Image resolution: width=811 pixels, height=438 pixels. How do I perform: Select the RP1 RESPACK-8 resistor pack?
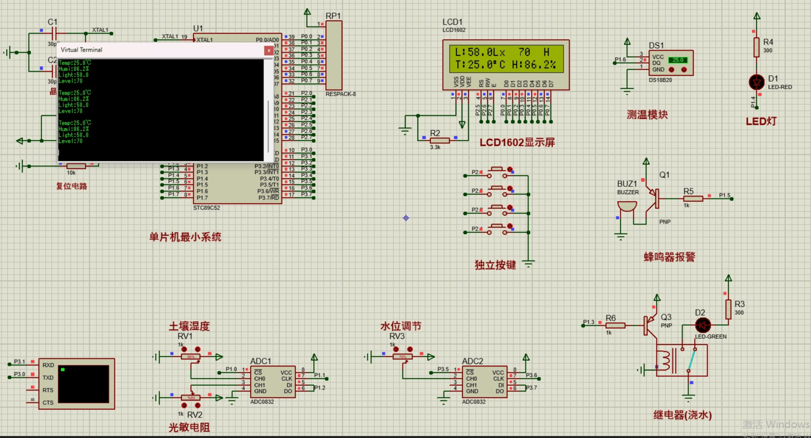point(334,55)
